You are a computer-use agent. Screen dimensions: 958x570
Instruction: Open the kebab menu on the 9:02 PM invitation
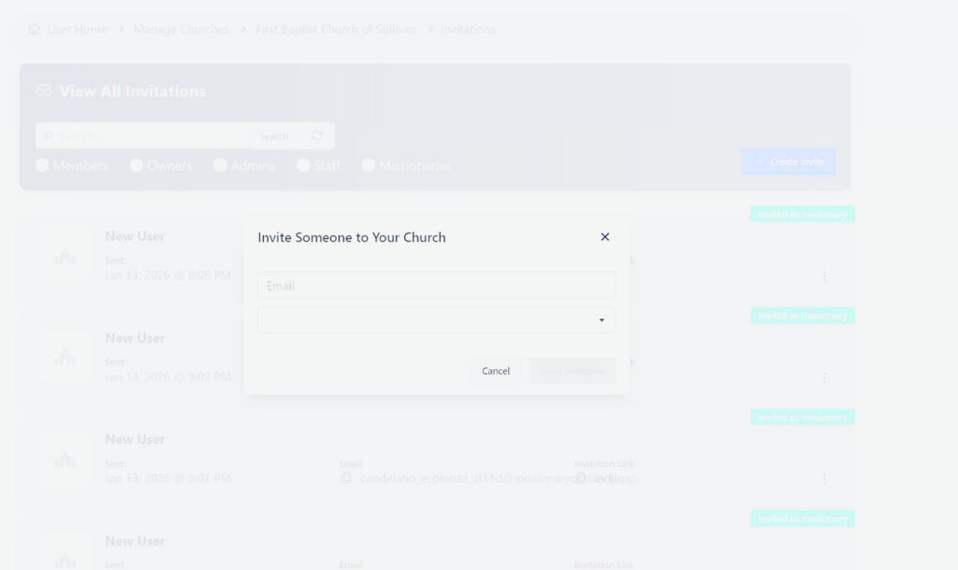(824, 378)
